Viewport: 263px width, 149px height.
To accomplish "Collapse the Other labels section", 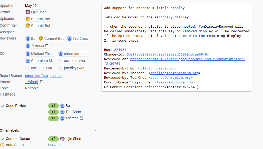I will coord(96,130).
